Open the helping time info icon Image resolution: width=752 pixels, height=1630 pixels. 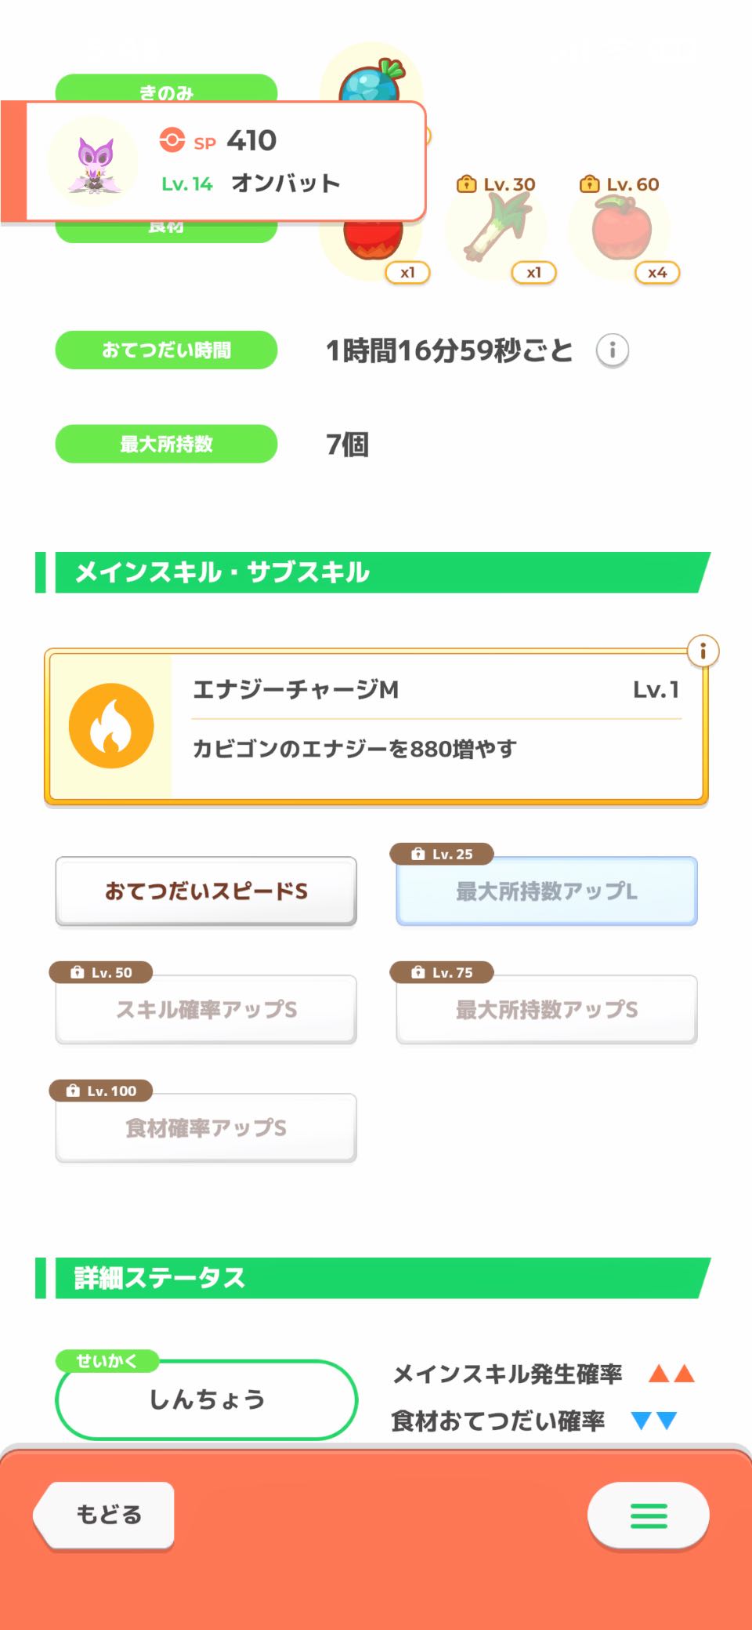tap(612, 350)
